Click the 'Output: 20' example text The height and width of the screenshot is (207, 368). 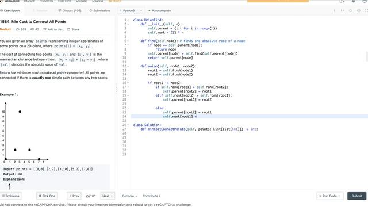(x=13, y=174)
